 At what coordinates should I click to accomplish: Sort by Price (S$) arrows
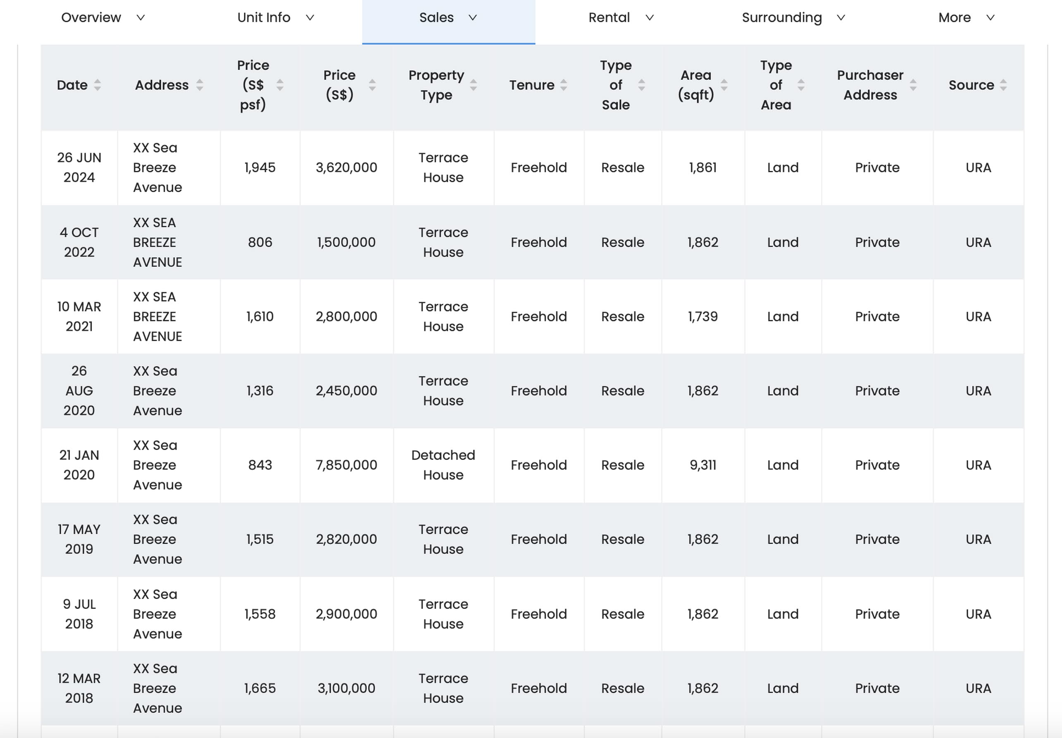pos(372,85)
